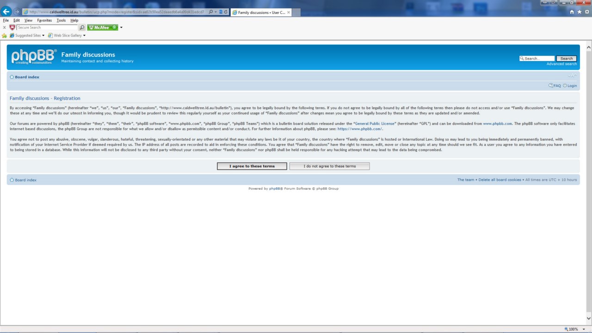This screenshot has height=333, width=592.
Task: Open the File menu
Action: click(6, 20)
